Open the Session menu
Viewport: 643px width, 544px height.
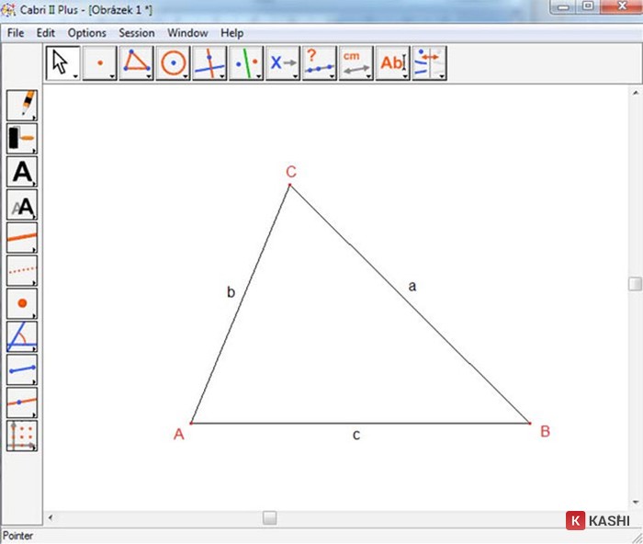[137, 32]
